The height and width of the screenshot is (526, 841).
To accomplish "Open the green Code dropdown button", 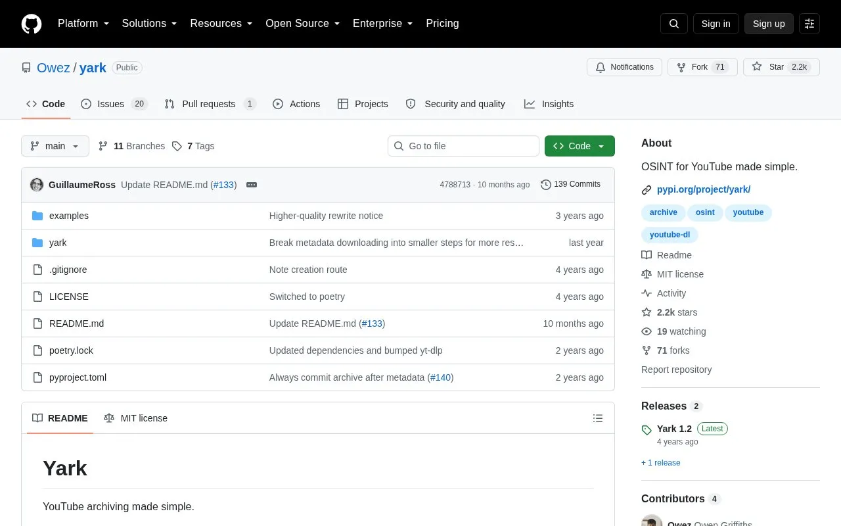I will tap(580, 146).
